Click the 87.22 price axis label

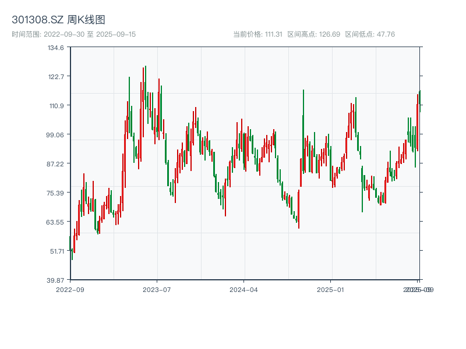click(x=56, y=163)
